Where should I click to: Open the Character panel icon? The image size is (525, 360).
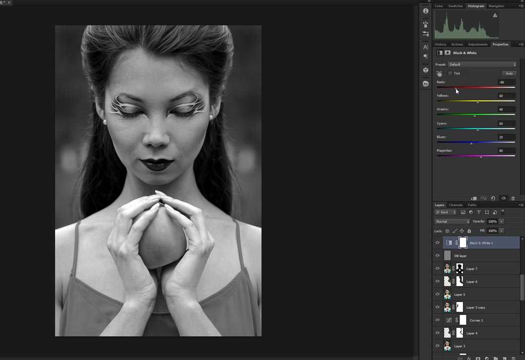point(426,47)
